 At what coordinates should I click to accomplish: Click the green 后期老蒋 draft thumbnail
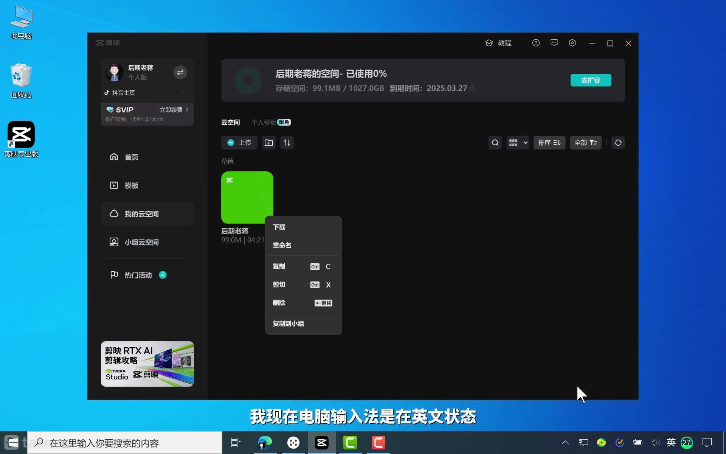click(x=247, y=197)
